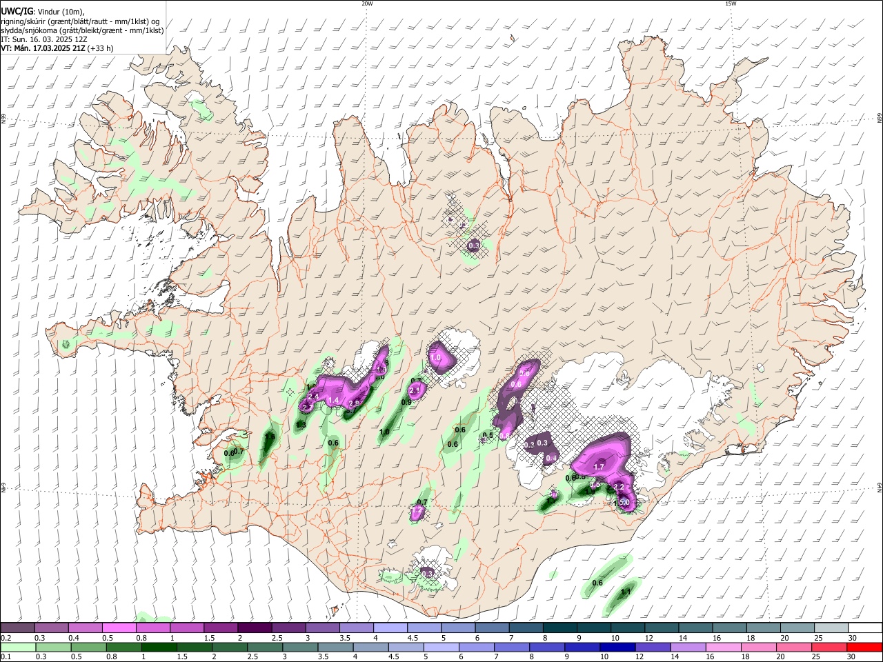Viewport: 883px width, 662px height.
Task: Click the "2.8" precipitation value on the map
Action: click(355, 403)
